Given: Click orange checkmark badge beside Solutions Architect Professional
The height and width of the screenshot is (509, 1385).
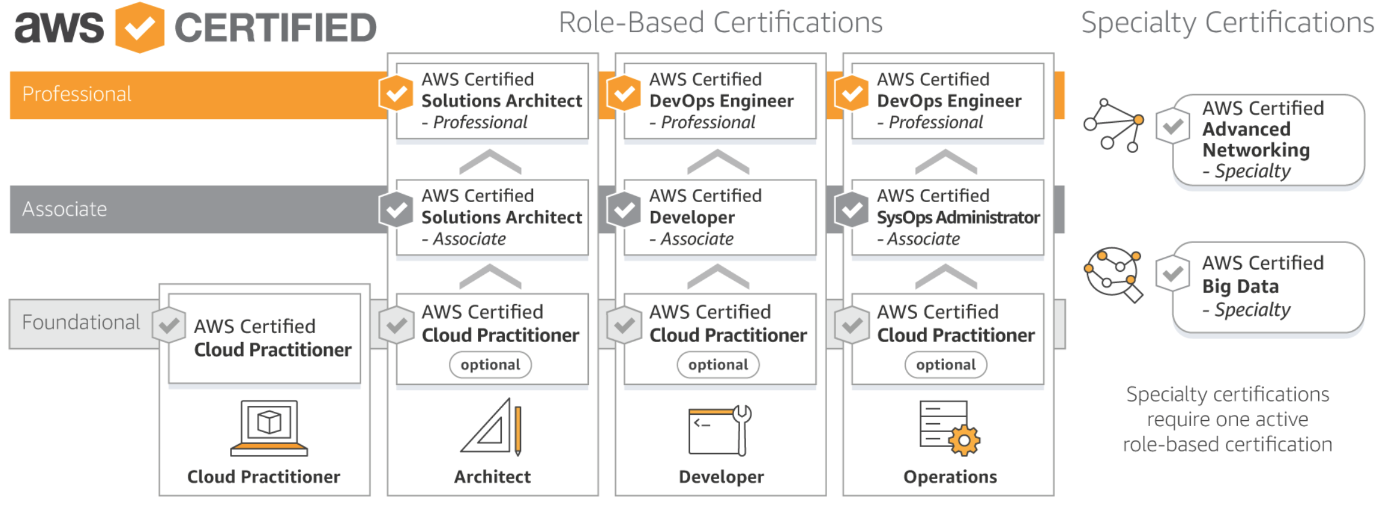Looking at the screenshot, I should click(x=396, y=93).
